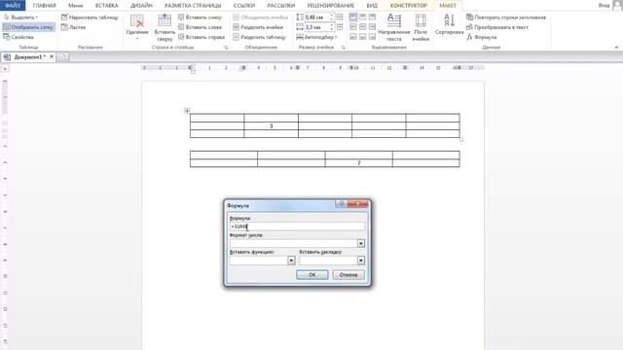Screen dimensions: 623x350
Task: Switch to the РЕЦЕНЗИРОВАНИЕ tab
Action: tap(331, 6)
